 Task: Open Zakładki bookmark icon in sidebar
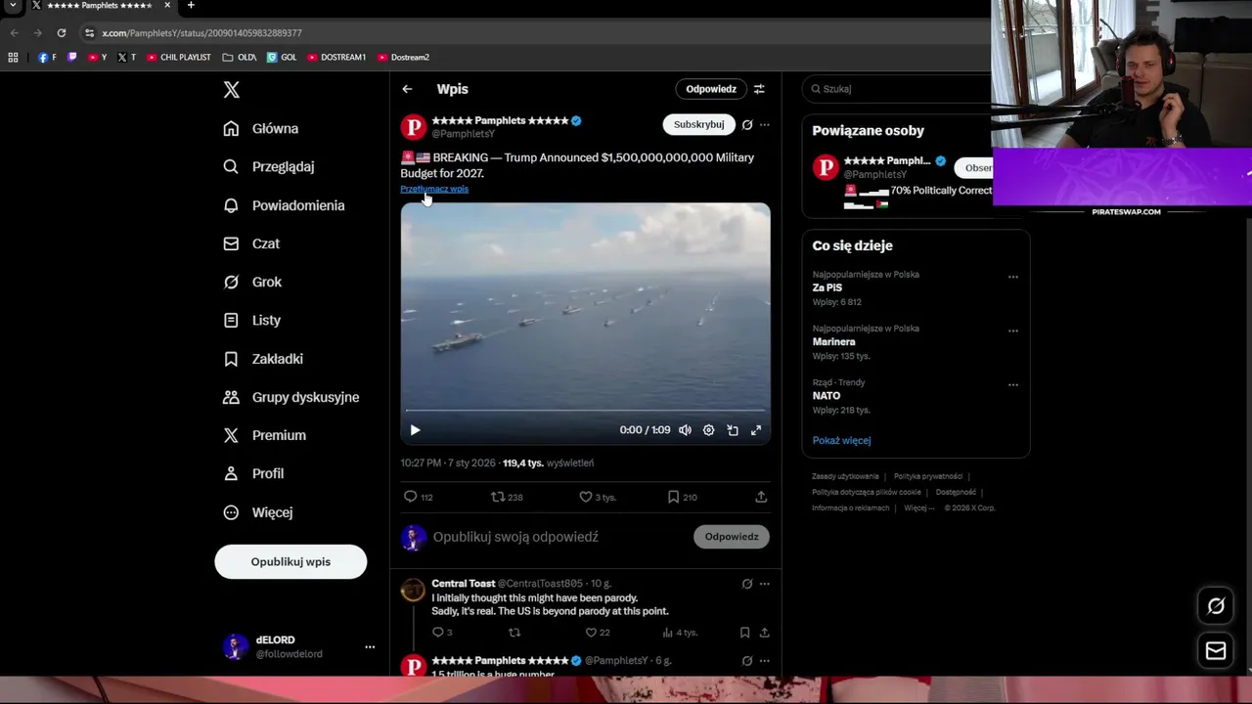point(231,359)
